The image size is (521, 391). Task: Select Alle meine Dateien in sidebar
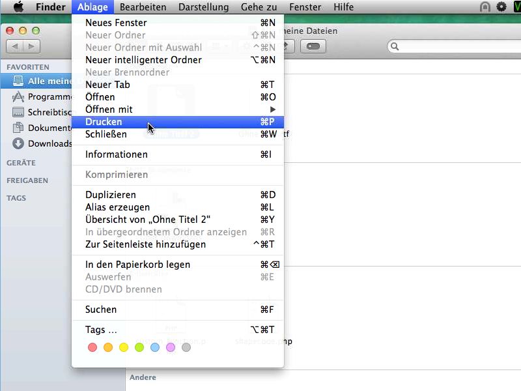pyautogui.click(x=36, y=81)
